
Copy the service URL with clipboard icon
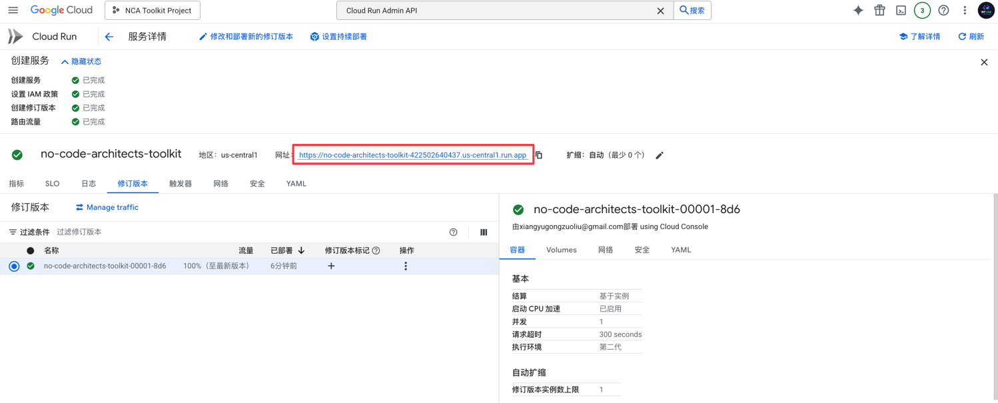[539, 155]
